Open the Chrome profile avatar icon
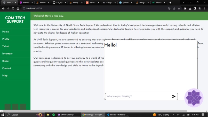The height and width of the screenshot is (117, 208). 200,8
